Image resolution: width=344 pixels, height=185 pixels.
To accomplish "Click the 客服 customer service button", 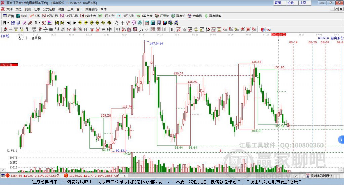I will (x=279, y=3).
